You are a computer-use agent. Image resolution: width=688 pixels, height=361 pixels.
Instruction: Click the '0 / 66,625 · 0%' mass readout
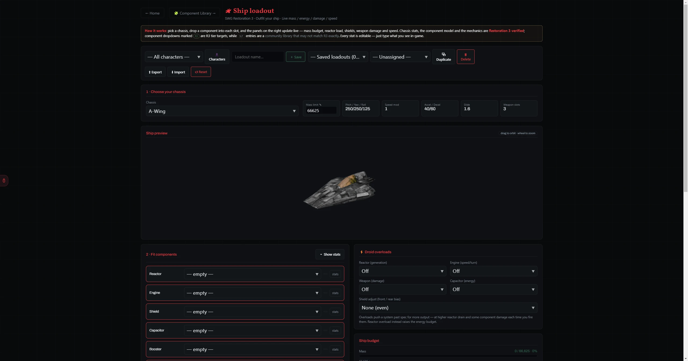pyautogui.click(x=526, y=351)
